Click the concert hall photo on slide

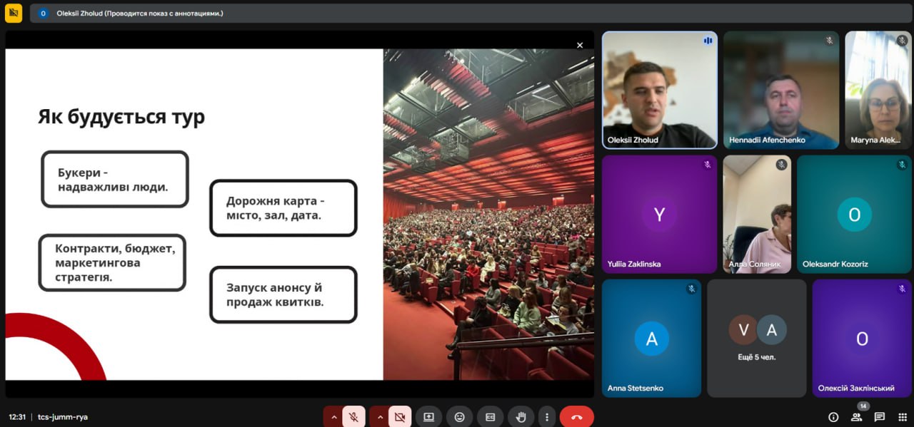click(x=488, y=214)
